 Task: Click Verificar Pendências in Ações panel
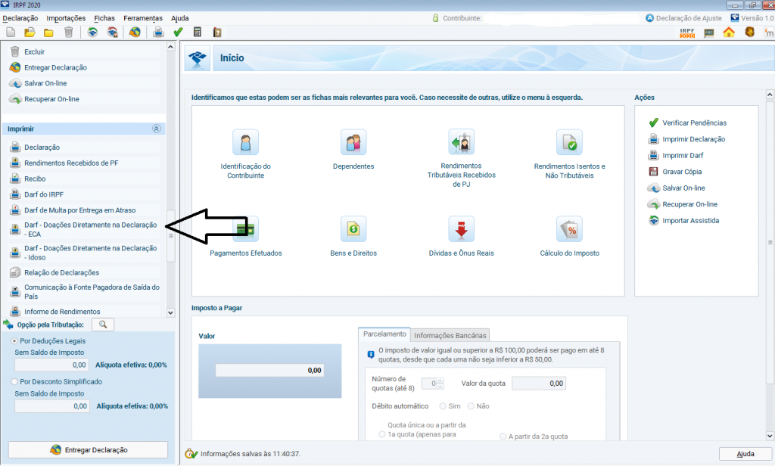click(x=694, y=123)
